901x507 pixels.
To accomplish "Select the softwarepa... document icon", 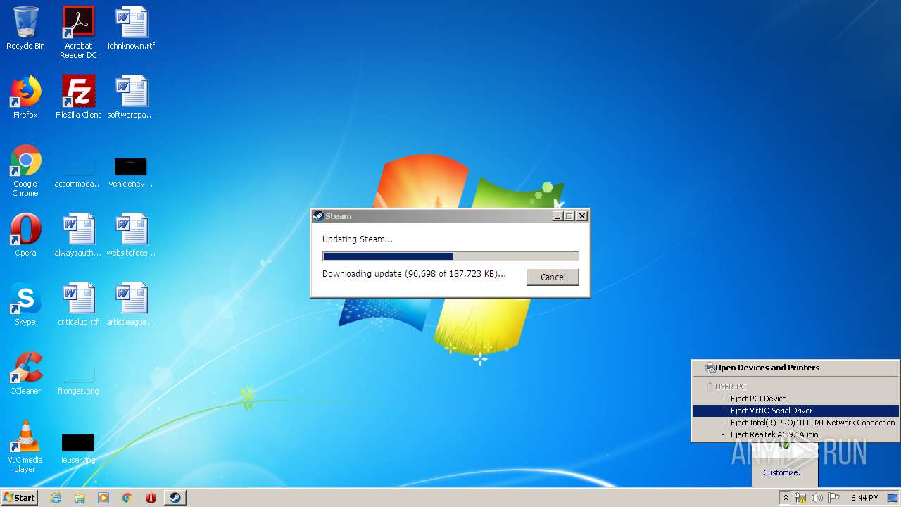I will click(131, 97).
